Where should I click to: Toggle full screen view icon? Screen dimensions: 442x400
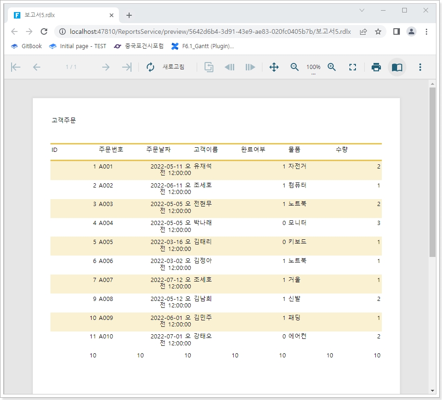point(353,67)
